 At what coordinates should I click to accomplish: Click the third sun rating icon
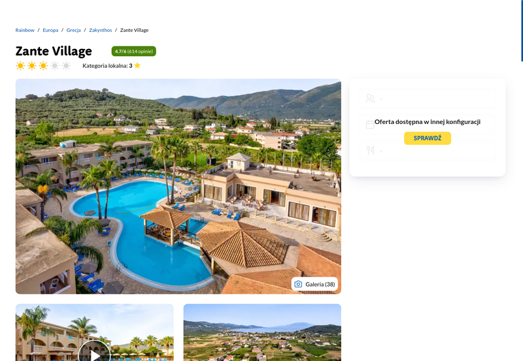[x=43, y=65]
